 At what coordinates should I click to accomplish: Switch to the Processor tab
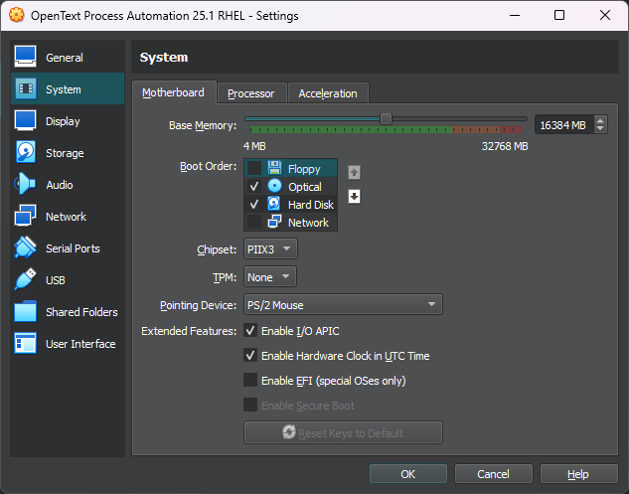click(x=250, y=93)
